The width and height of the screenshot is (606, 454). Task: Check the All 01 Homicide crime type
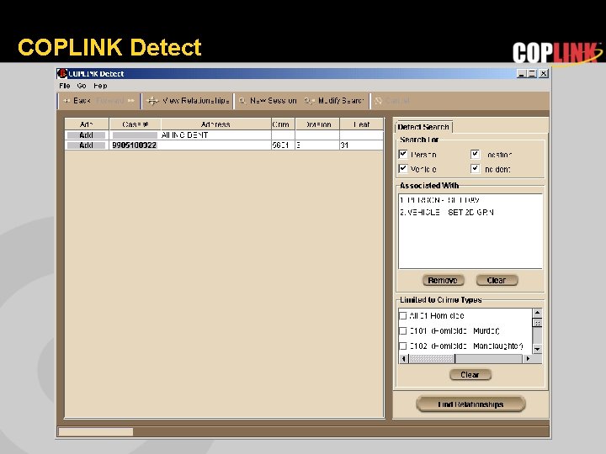coord(403,316)
